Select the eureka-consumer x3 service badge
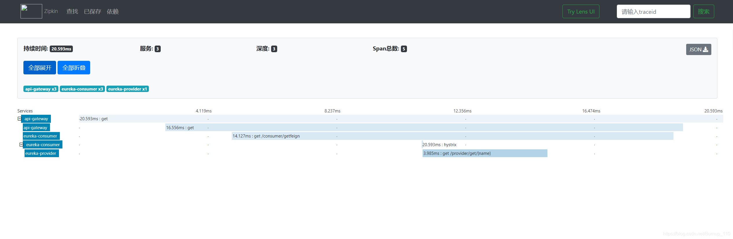733x239 pixels. (82, 89)
